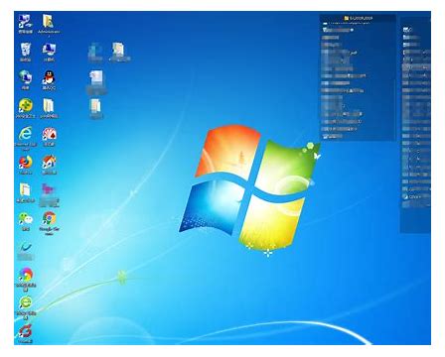
Task: Open the Recycle Bin desktop icon
Action: tap(26, 50)
